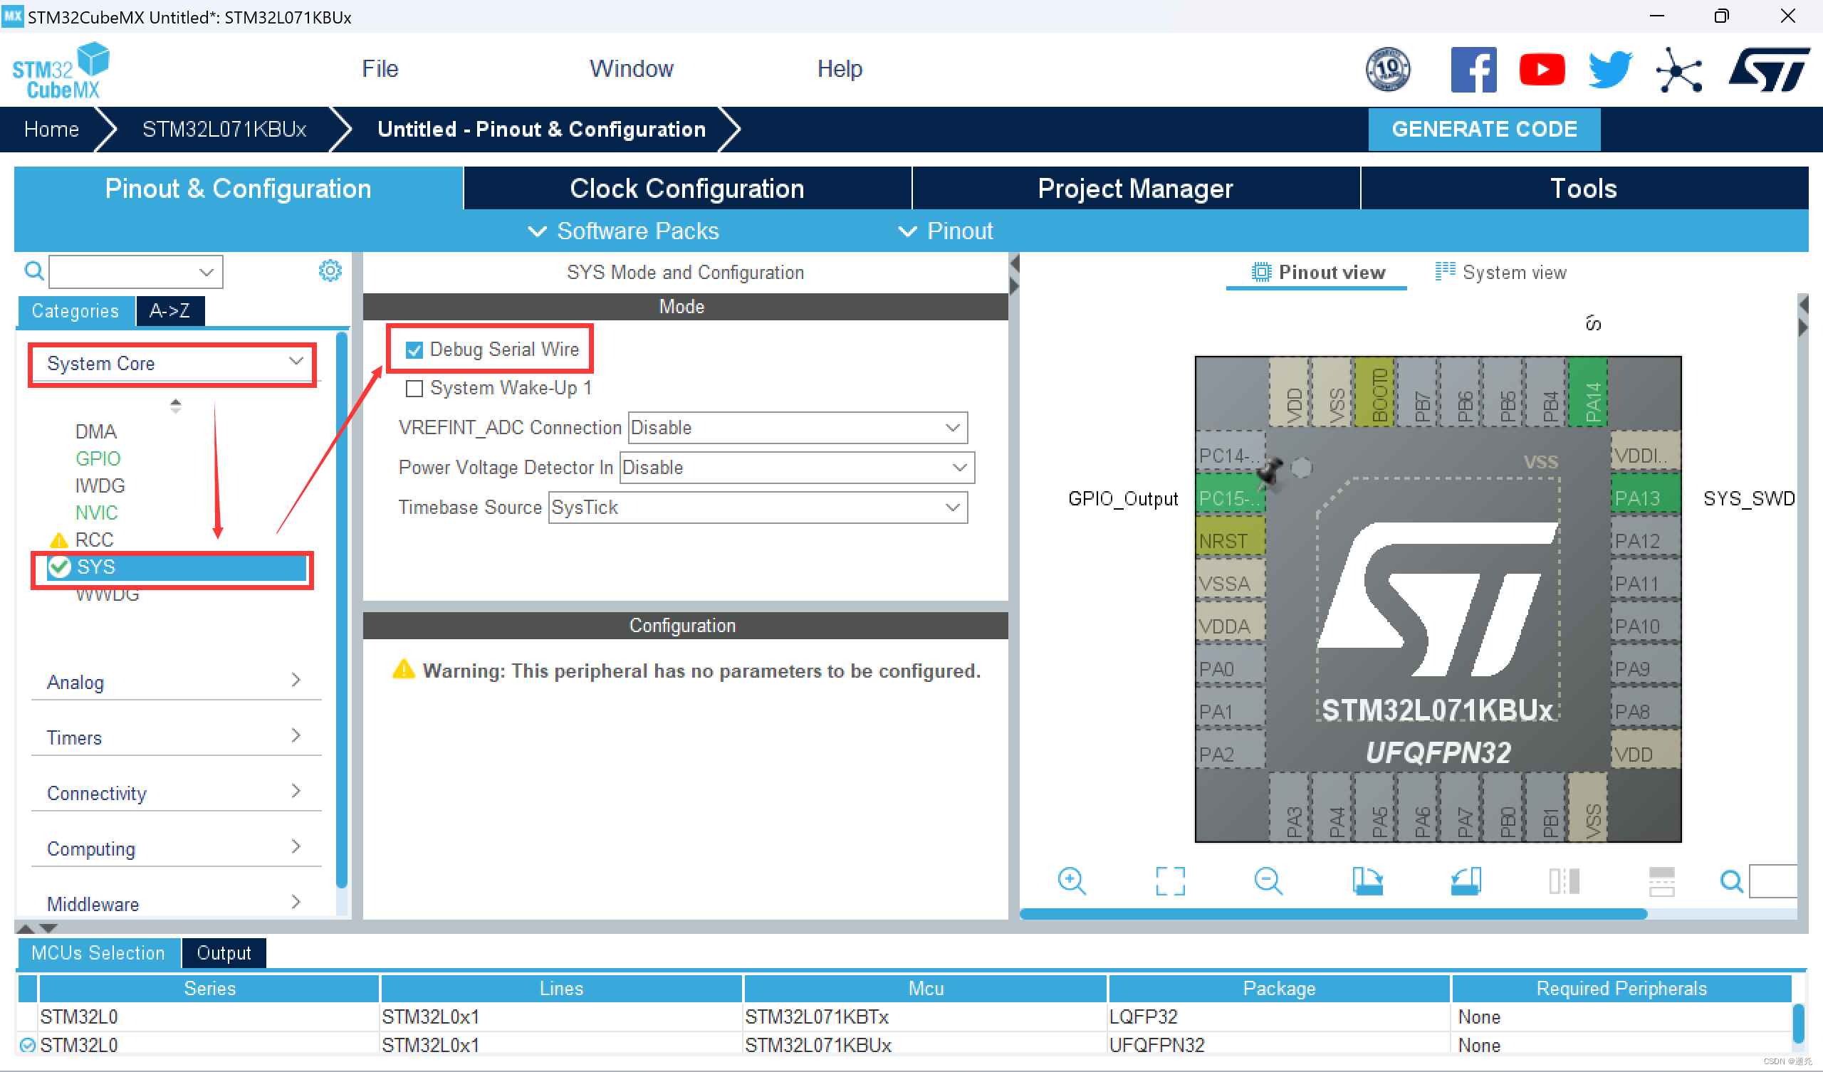Click the ST community network star icon

(x=1678, y=70)
